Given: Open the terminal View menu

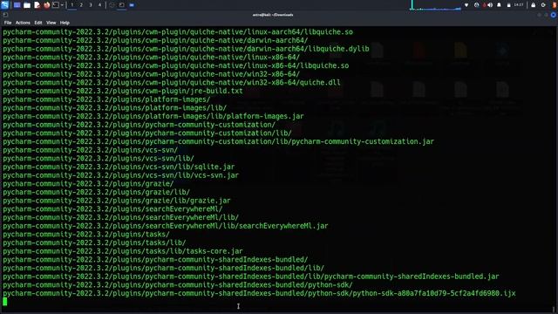Looking at the screenshot, I should (x=51, y=23).
